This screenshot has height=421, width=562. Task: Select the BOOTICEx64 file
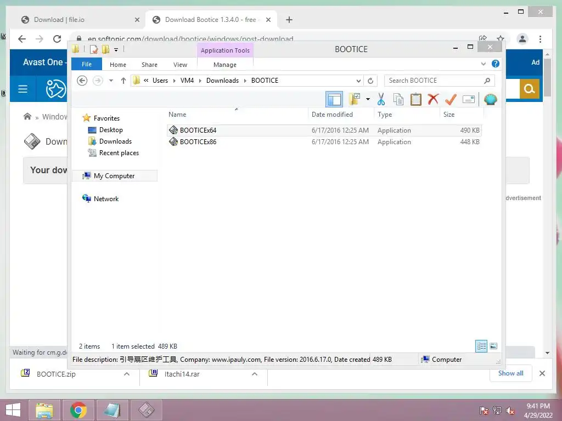point(324,130)
